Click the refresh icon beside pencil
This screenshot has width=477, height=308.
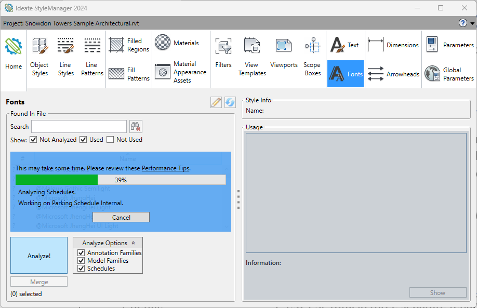click(230, 102)
